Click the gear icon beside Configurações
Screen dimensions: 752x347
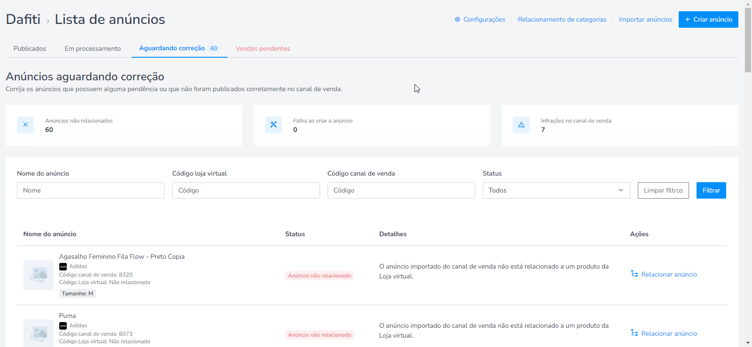457,19
